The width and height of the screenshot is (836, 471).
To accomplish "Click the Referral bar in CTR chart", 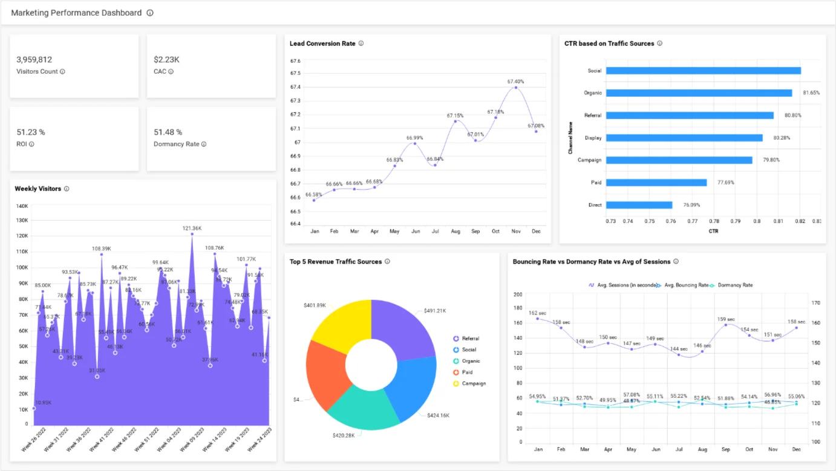I will (x=690, y=115).
